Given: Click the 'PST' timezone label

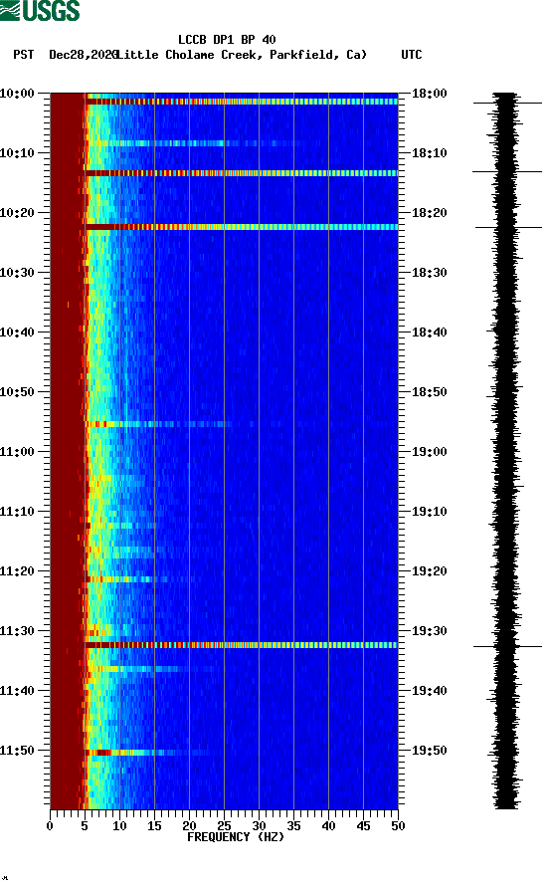Looking at the screenshot, I should pyautogui.click(x=23, y=55).
